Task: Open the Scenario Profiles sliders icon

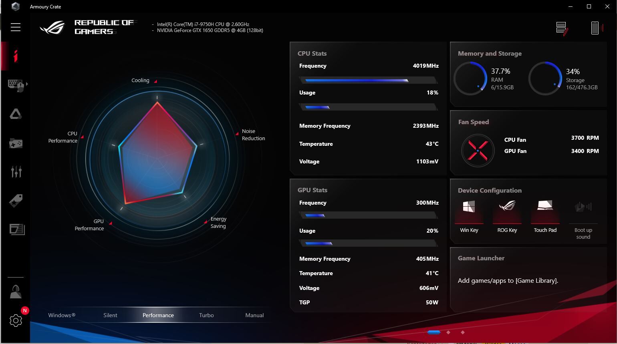Action: click(16, 172)
